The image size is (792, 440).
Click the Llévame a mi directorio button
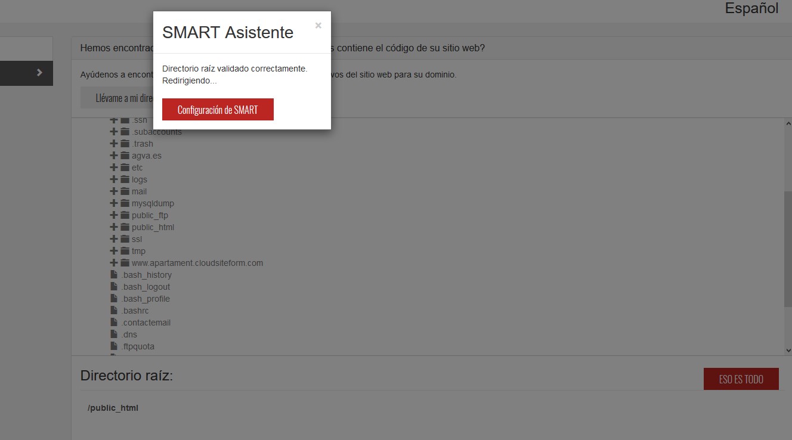click(117, 98)
